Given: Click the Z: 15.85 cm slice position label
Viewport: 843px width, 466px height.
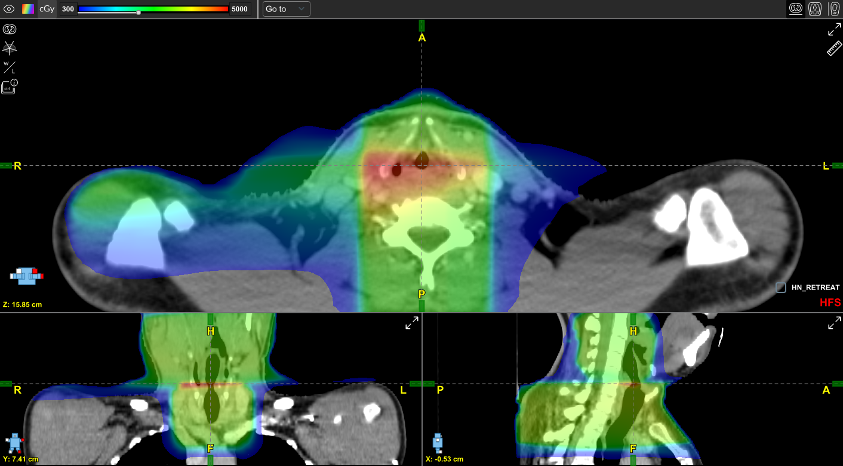Looking at the screenshot, I should point(23,304).
